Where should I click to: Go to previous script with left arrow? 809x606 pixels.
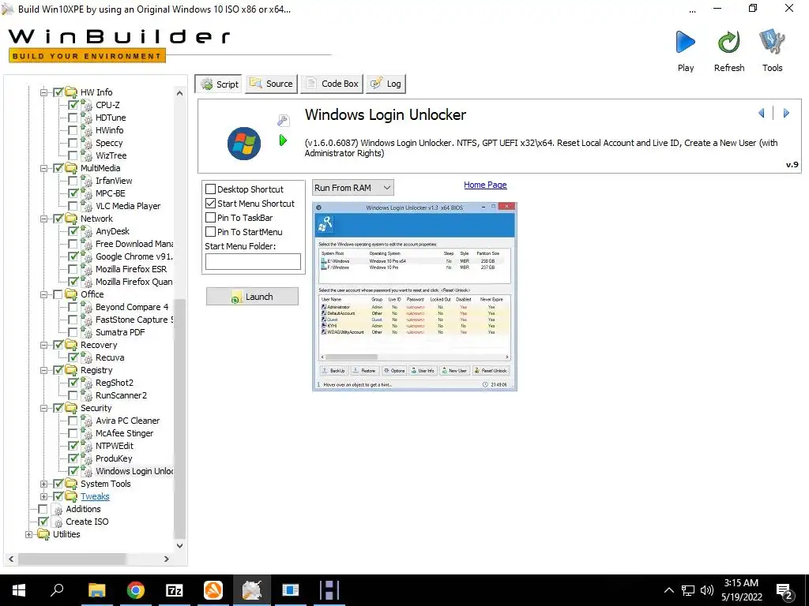pyautogui.click(x=762, y=113)
